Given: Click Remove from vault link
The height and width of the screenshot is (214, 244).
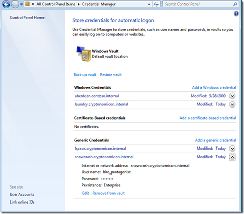Looking at the screenshot, I should [x=109, y=193].
